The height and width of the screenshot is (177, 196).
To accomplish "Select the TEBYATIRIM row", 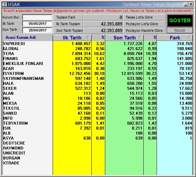I will point(97,123).
